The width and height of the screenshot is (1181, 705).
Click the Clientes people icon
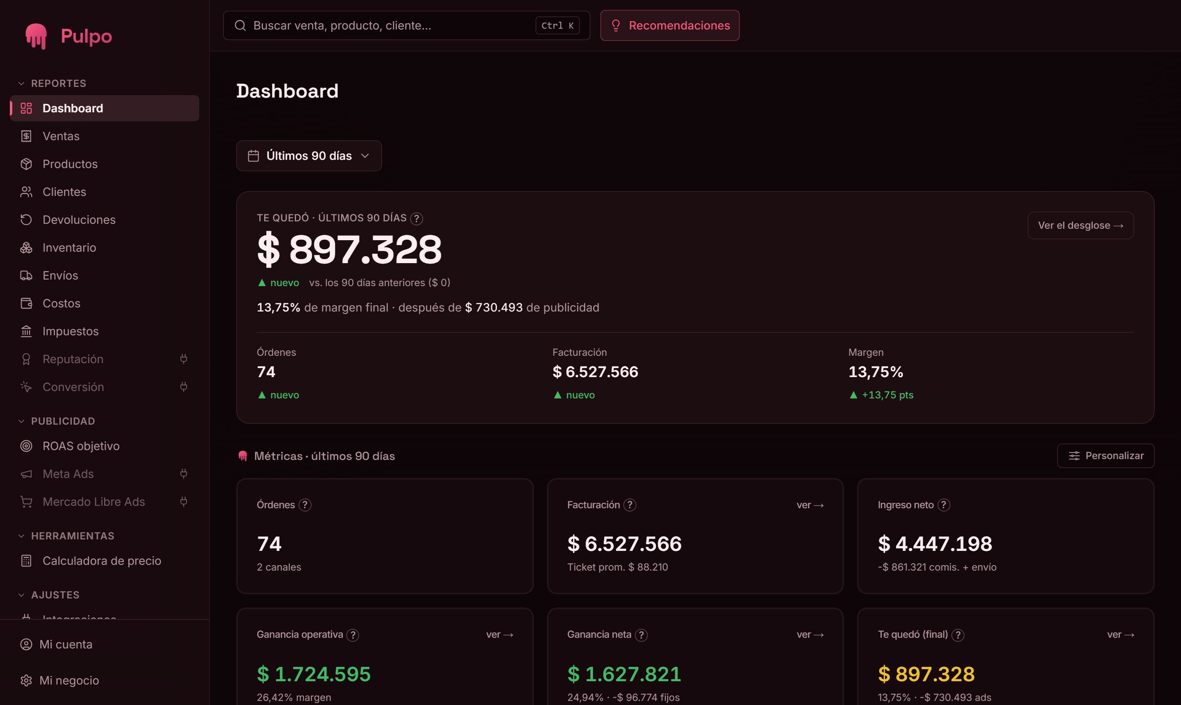[26, 192]
